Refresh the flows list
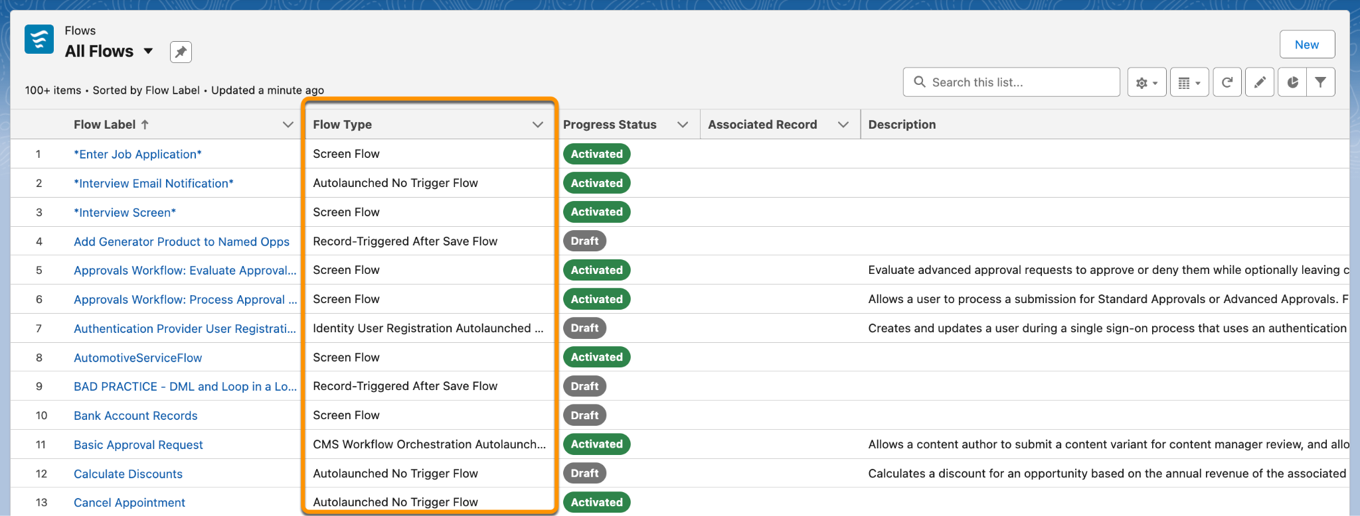The width and height of the screenshot is (1360, 516). coord(1227,82)
